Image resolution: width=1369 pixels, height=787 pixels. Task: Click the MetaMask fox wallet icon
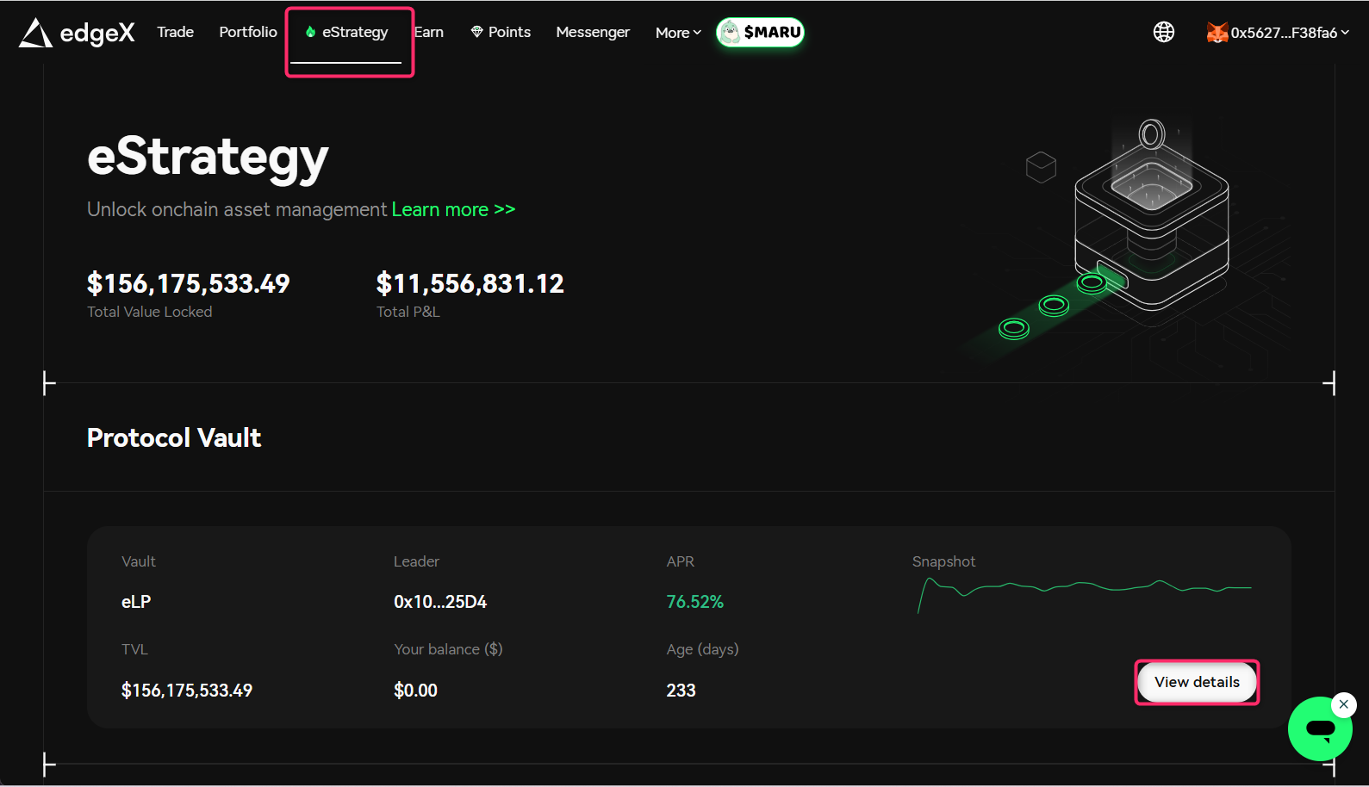1217,33
